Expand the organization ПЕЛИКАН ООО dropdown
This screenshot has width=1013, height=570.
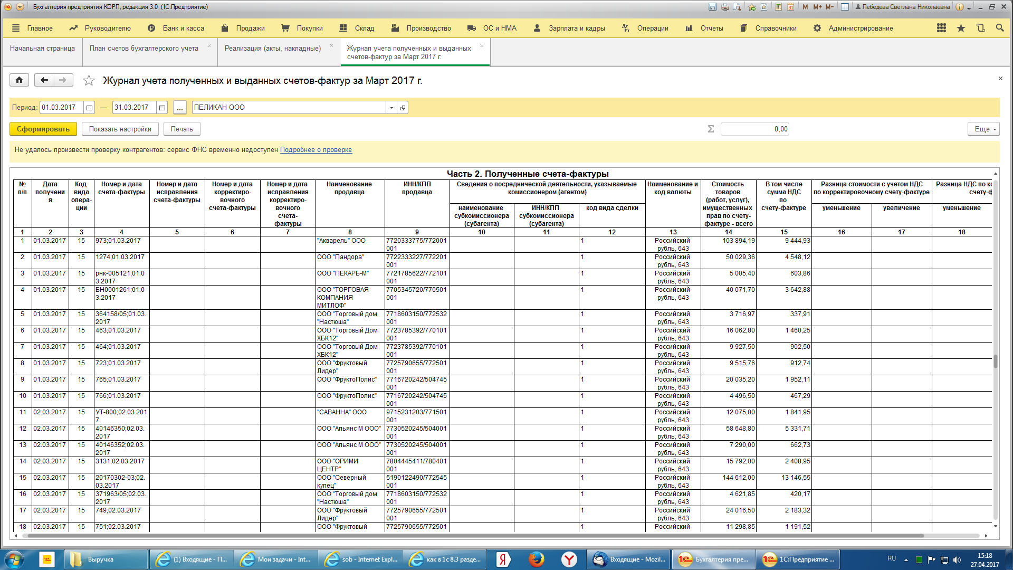(391, 108)
